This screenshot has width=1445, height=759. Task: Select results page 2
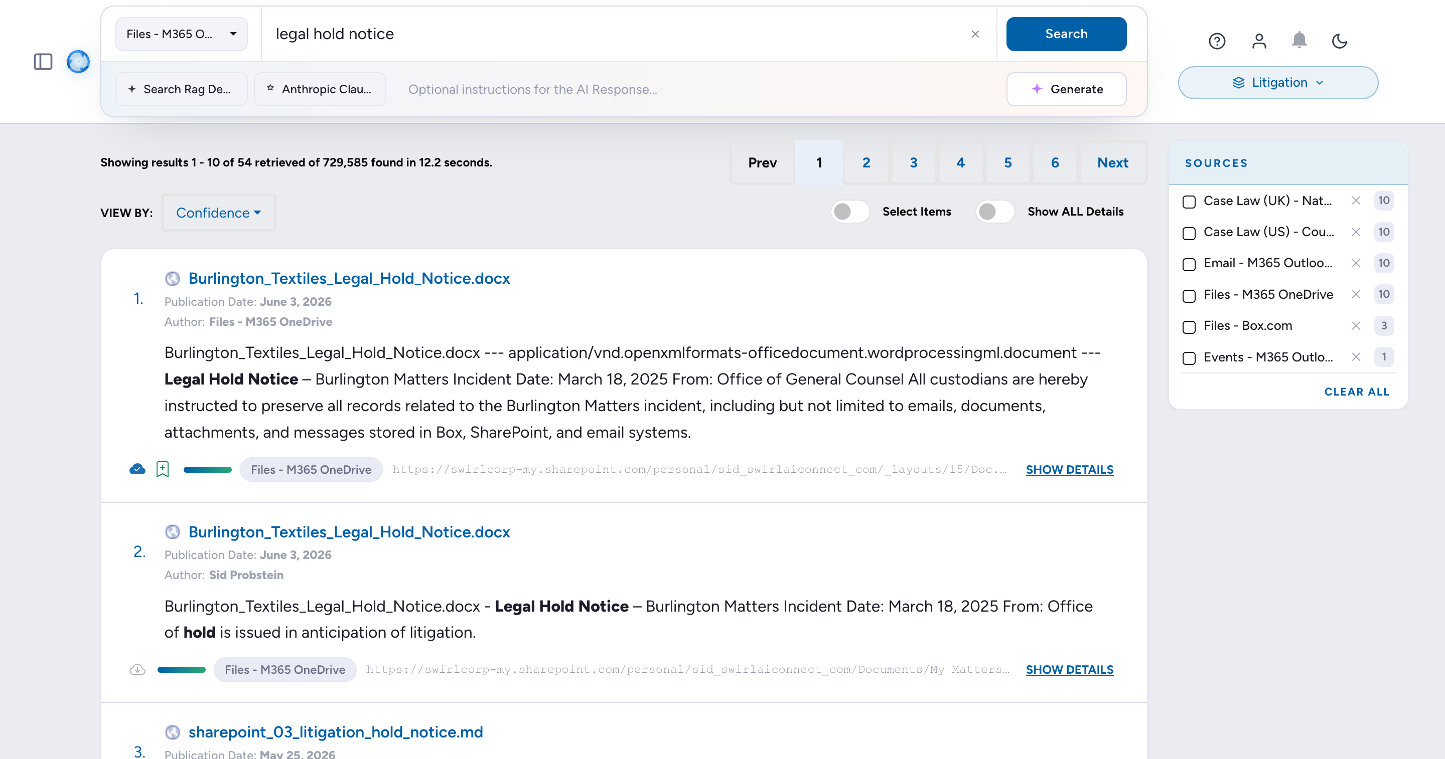(866, 162)
